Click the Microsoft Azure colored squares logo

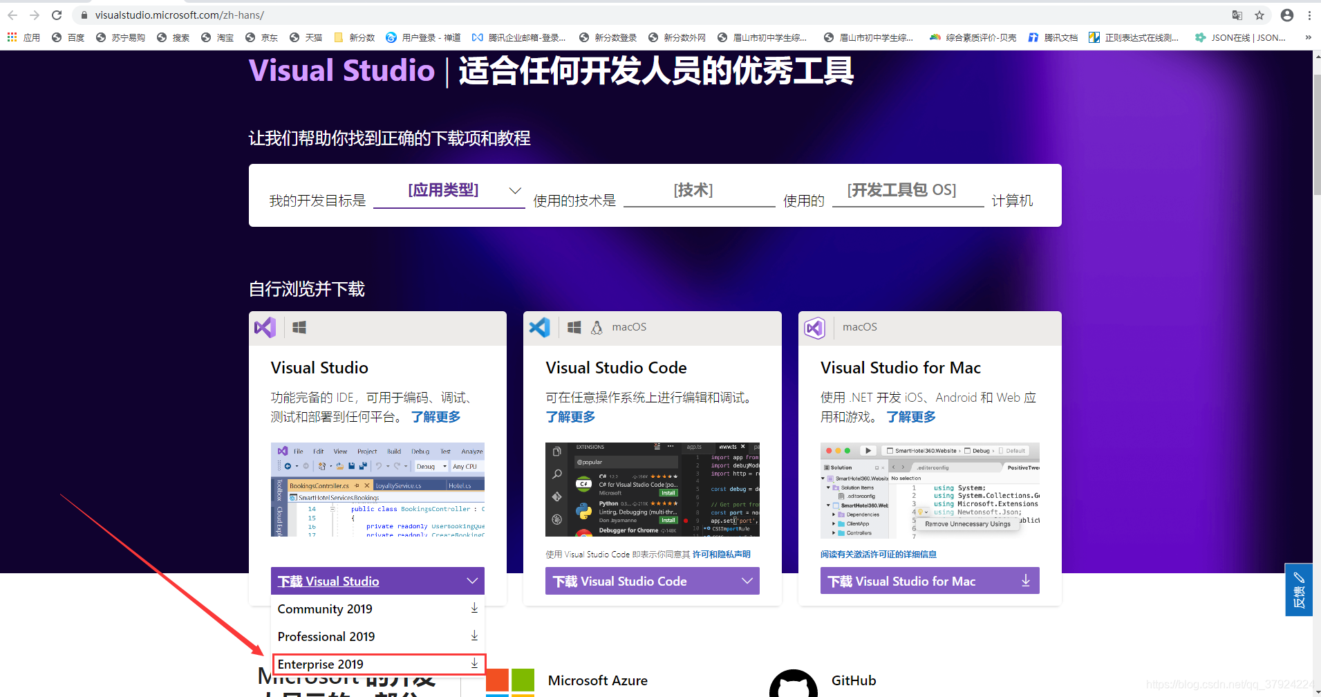point(510,682)
